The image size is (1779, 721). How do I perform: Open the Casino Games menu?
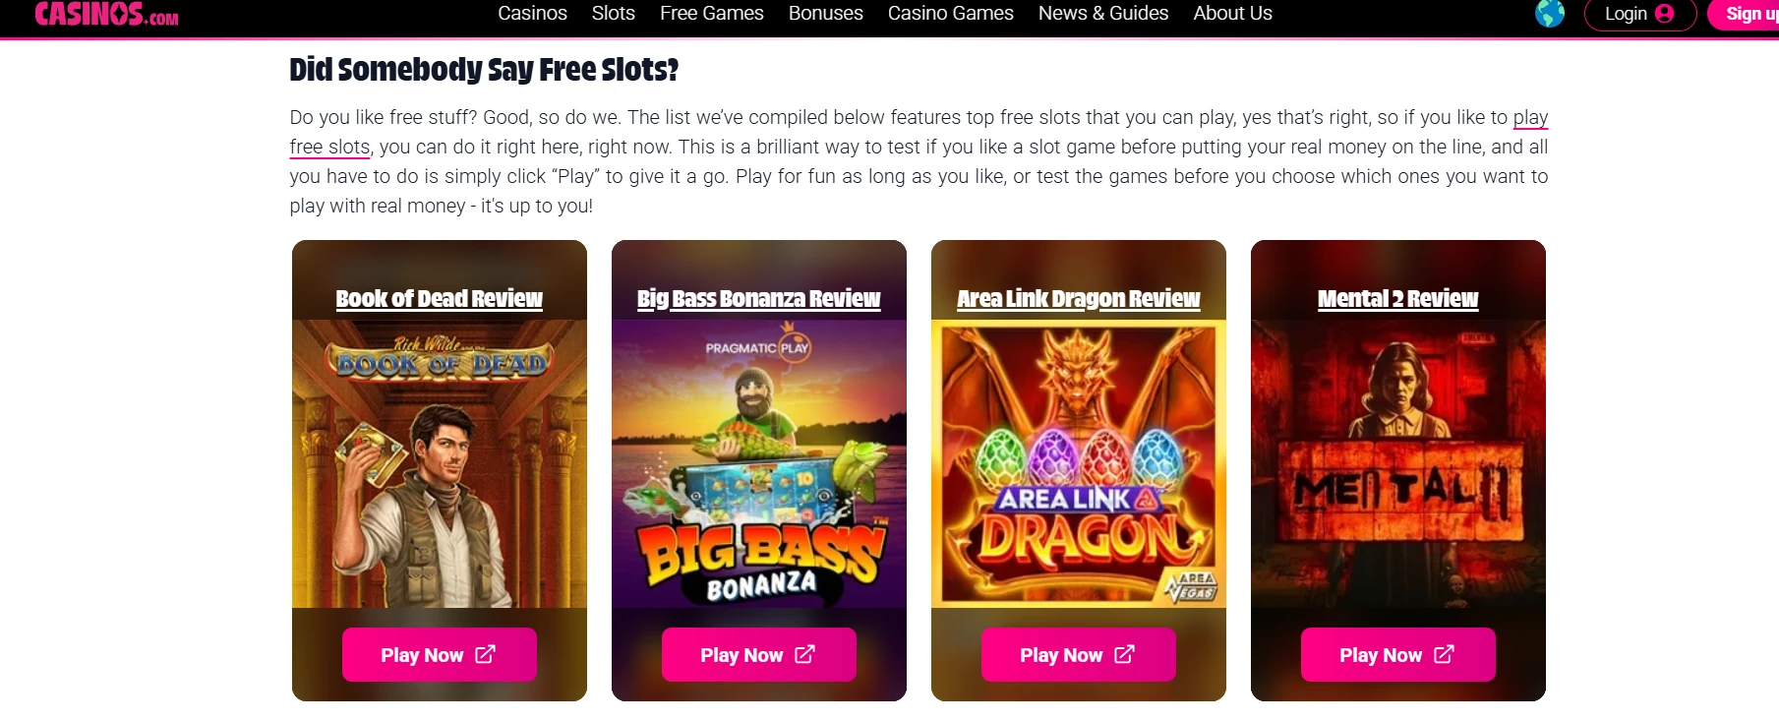(951, 13)
